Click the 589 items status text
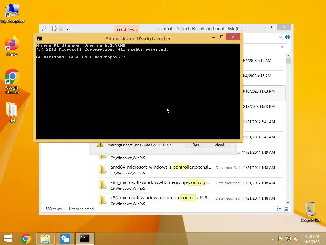Screen dimensions: 326x245 pyautogui.click(x=54, y=209)
